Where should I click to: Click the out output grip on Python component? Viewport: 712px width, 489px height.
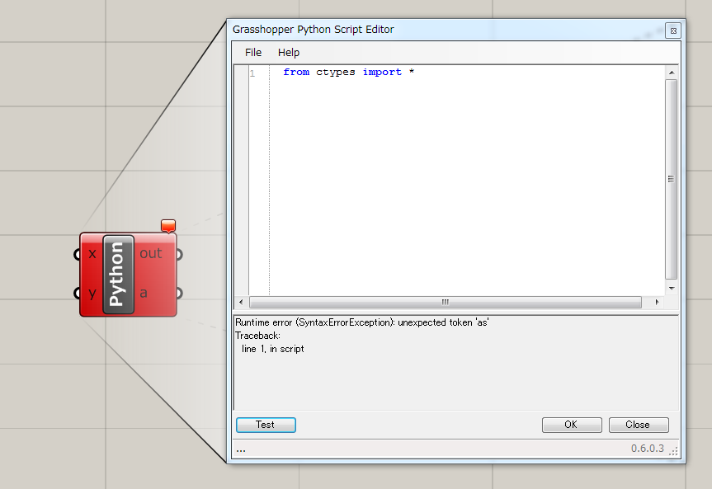coord(179,254)
